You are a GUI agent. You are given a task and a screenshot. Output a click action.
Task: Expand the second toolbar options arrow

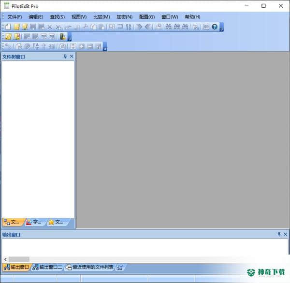point(69,37)
